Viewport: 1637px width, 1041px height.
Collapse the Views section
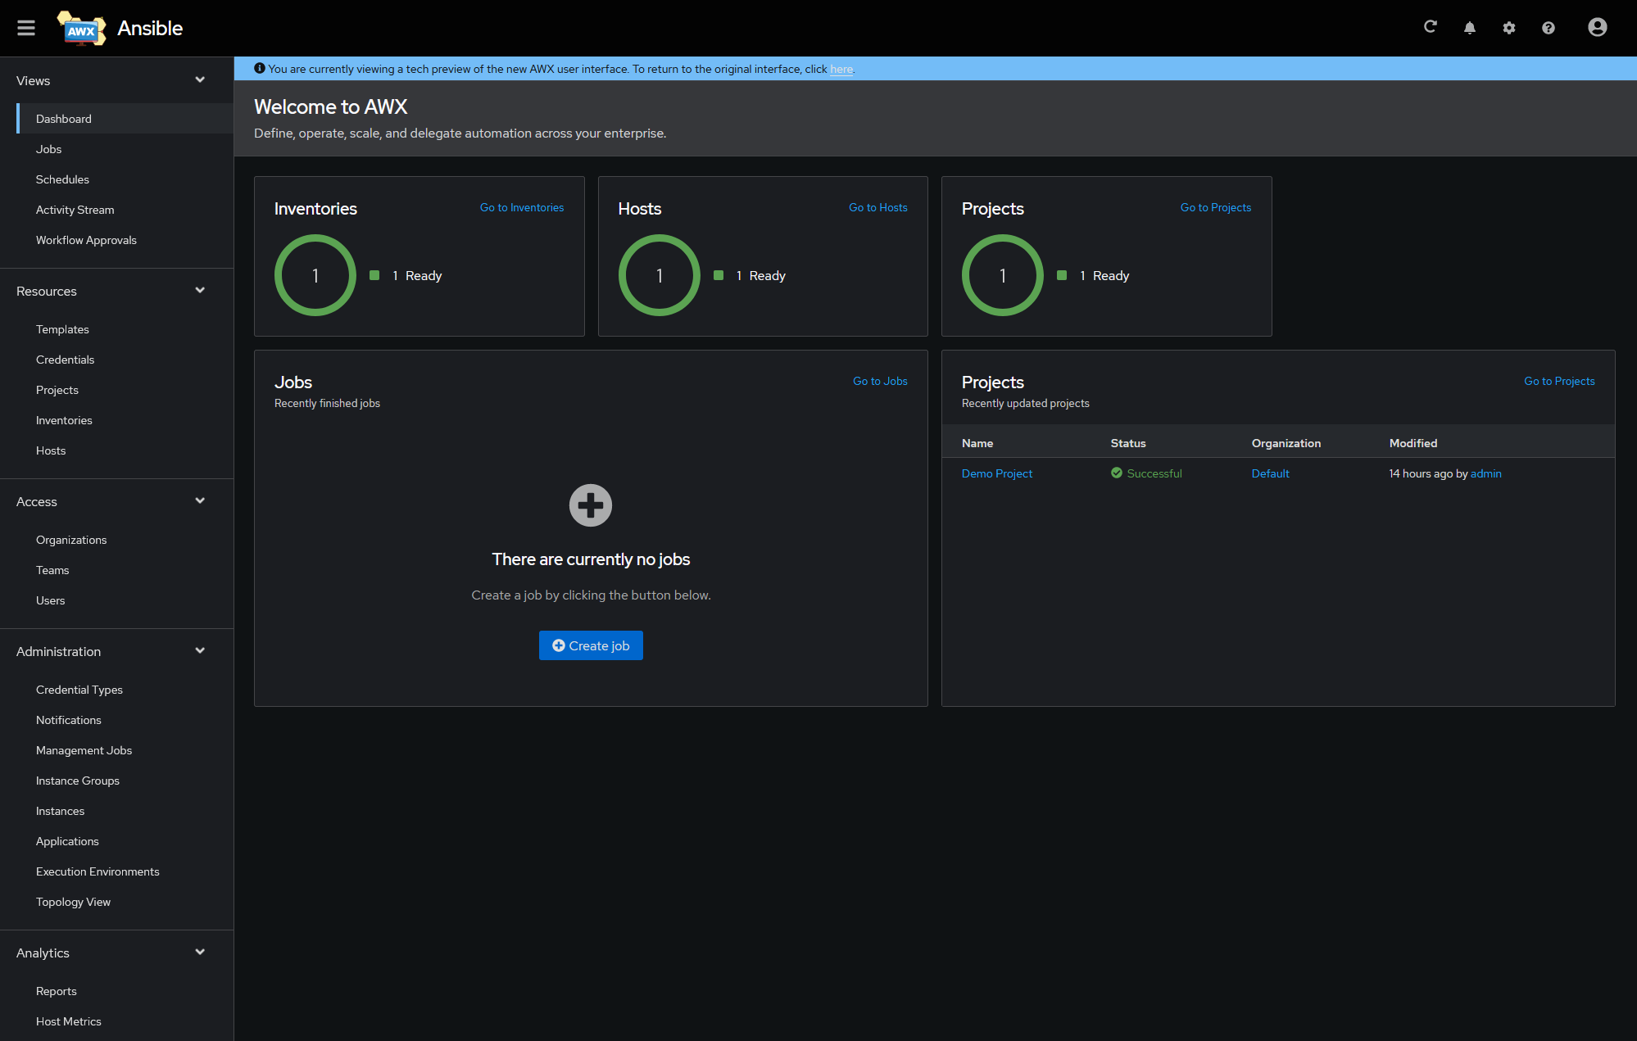pyautogui.click(x=199, y=79)
